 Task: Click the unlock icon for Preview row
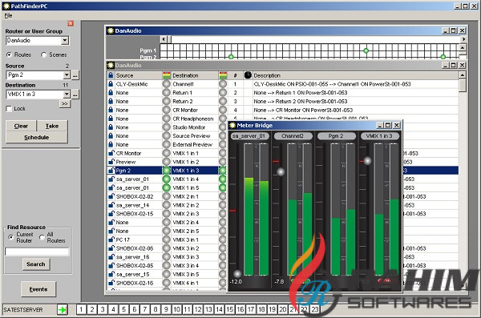(111, 162)
